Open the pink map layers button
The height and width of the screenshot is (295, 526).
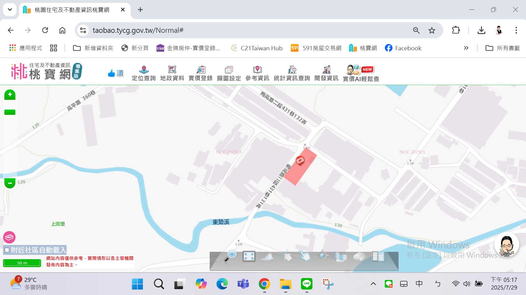(x=9, y=237)
